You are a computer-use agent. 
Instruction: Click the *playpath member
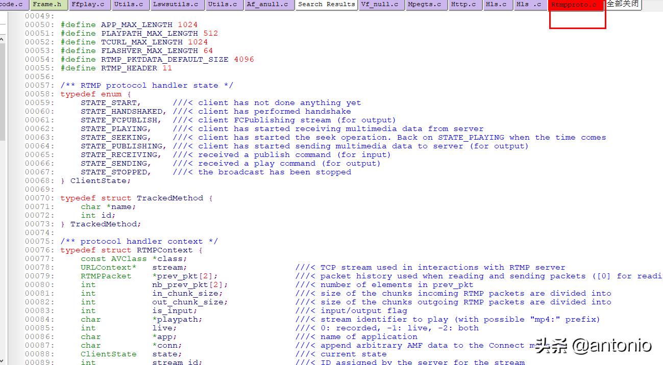pyautogui.click(x=175, y=319)
